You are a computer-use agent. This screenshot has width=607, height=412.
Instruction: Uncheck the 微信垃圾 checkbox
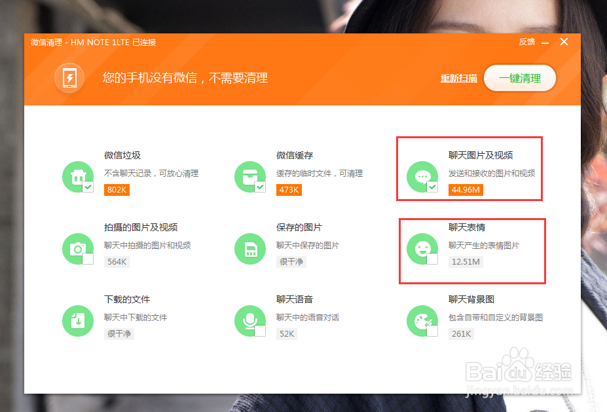tap(88, 187)
